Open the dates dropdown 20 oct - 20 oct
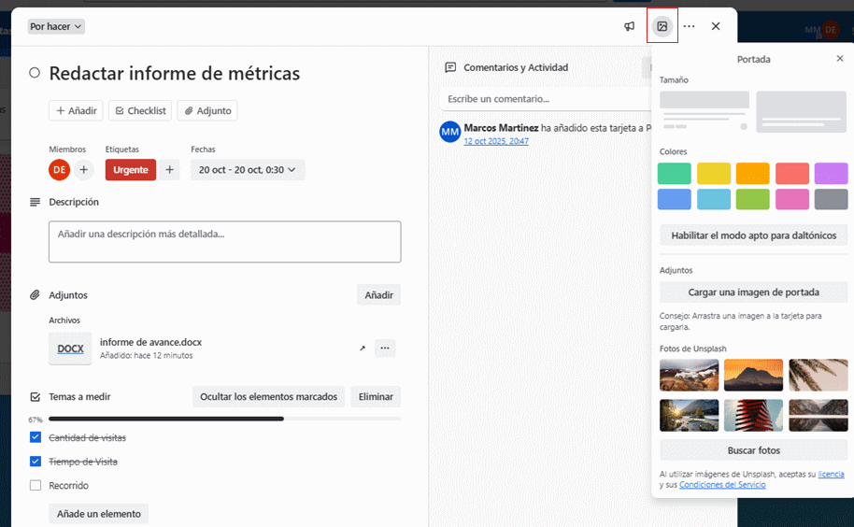Screen dimensions: 854x527 (x=248, y=169)
